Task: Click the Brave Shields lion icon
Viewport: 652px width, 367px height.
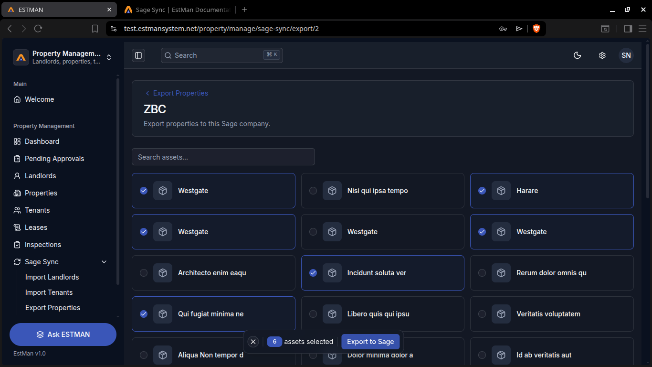Action: click(536, 29)
